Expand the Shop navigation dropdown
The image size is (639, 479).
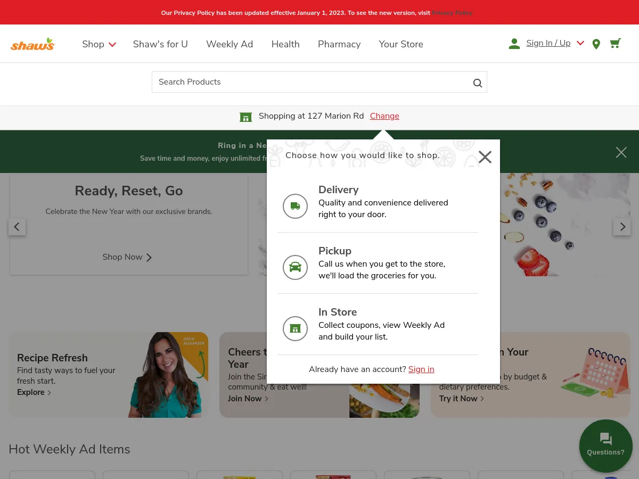pos(99,45)
